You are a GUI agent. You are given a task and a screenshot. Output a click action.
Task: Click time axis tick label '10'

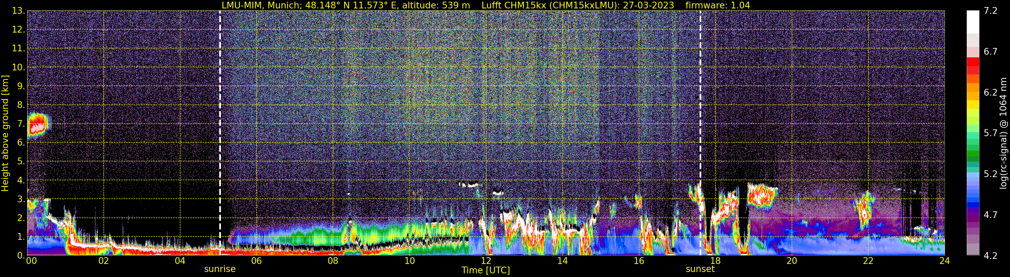coord(409,261)
